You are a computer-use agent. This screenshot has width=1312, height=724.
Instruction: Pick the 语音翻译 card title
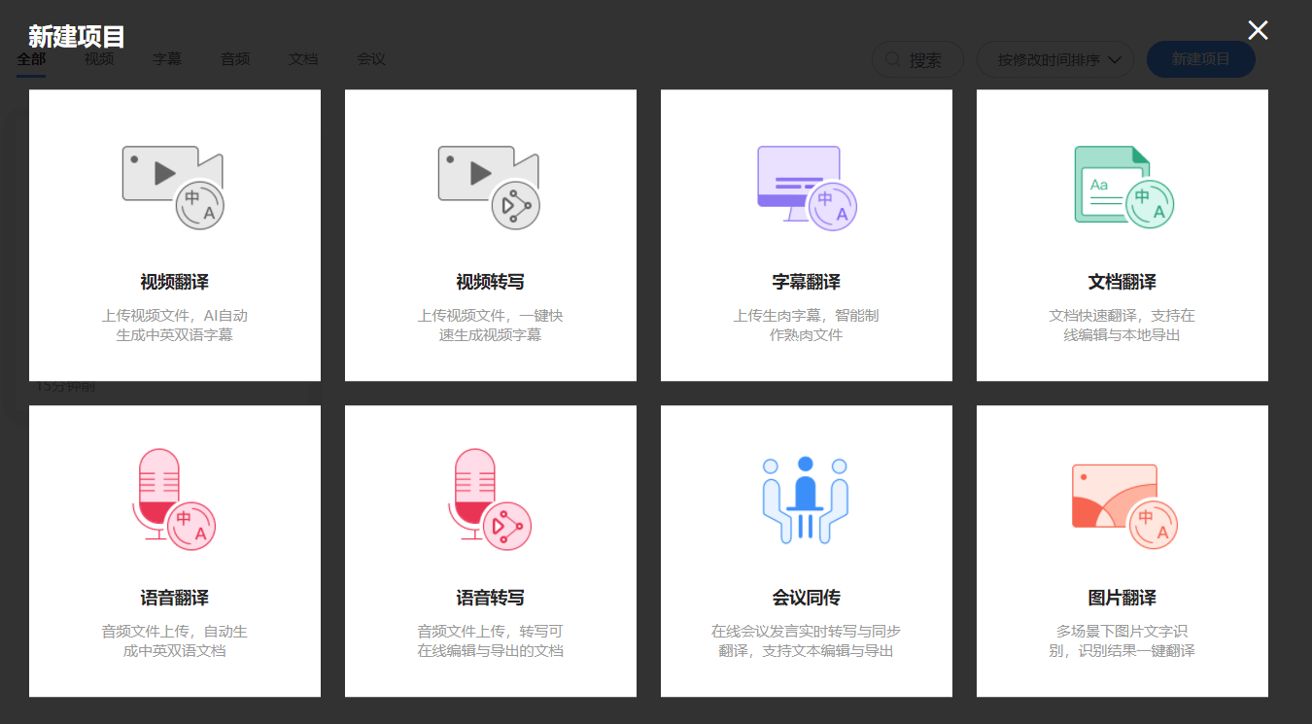(175, 598)
